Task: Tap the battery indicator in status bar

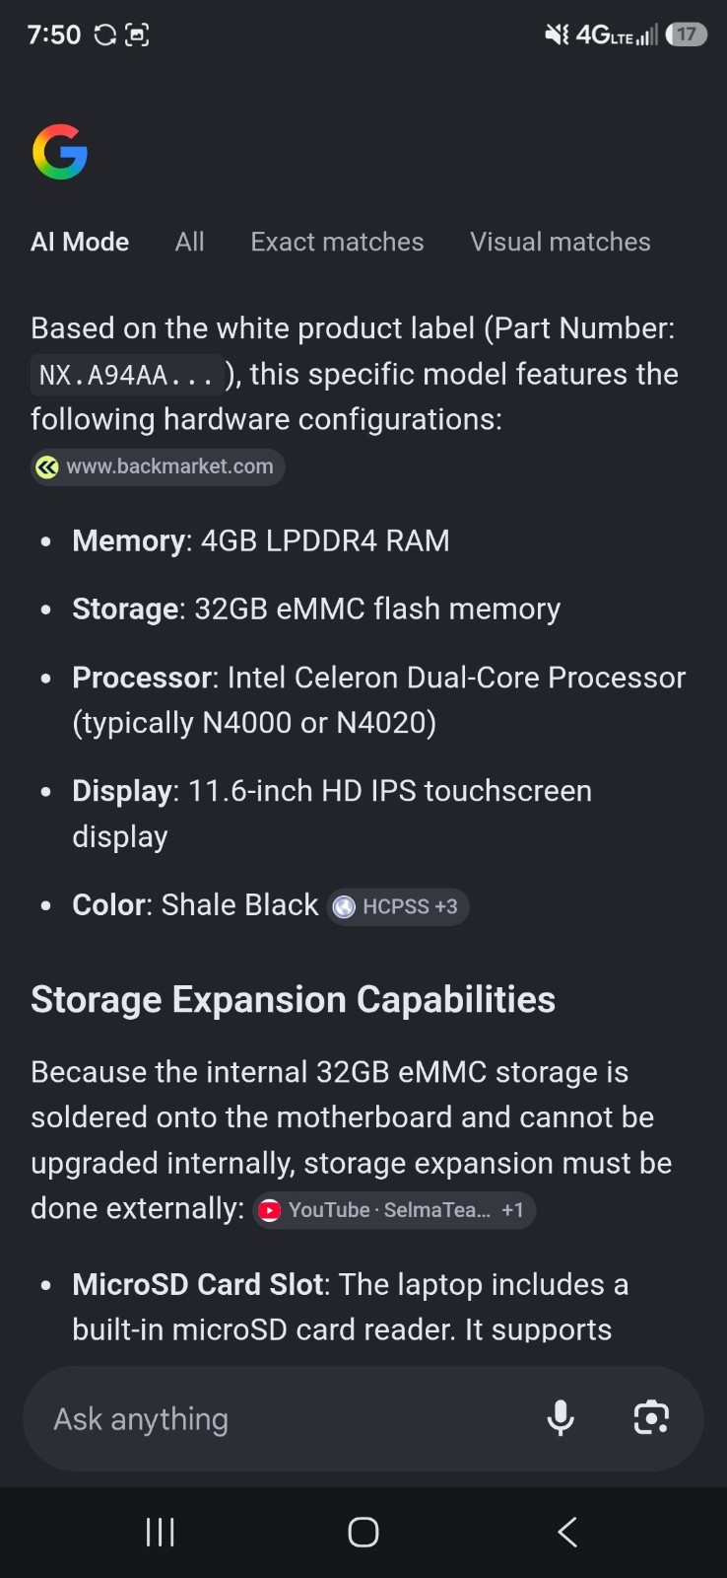Action: tap(687, 35)
